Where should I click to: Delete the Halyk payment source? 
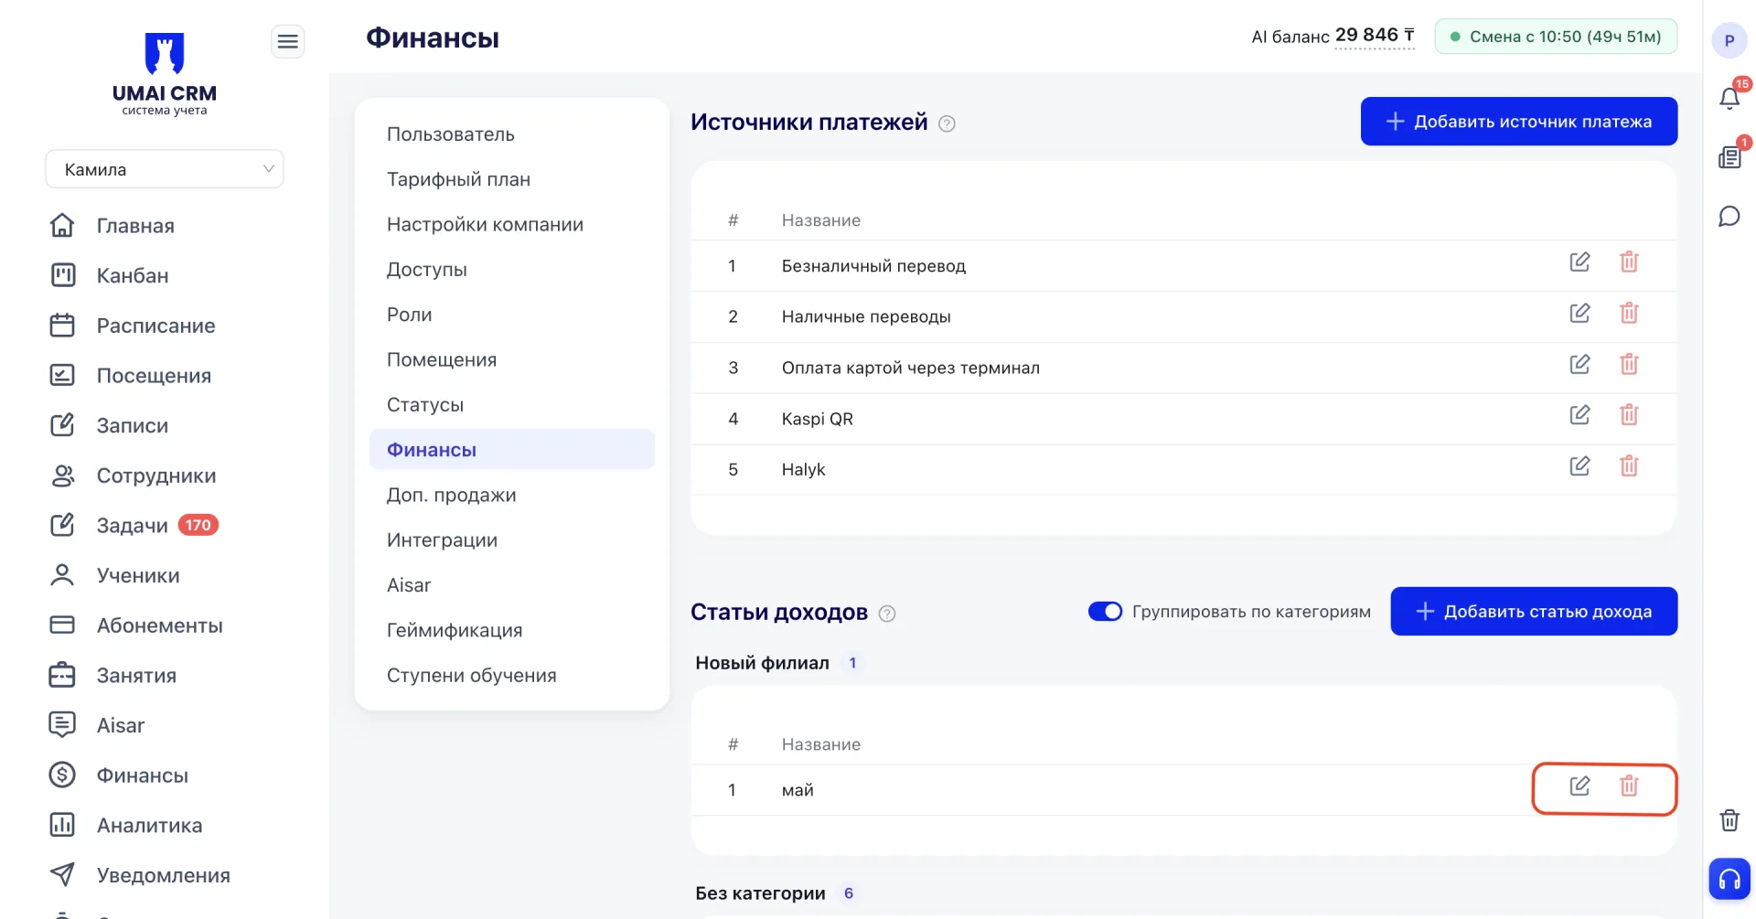(x=1629, y=466)
